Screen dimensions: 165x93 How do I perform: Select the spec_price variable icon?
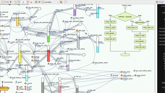[122, 75]
